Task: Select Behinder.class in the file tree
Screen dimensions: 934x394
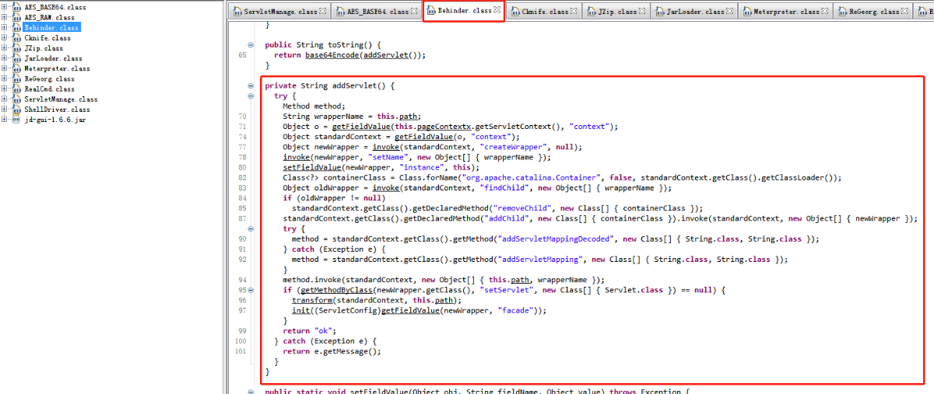Action: pos(52,27)
